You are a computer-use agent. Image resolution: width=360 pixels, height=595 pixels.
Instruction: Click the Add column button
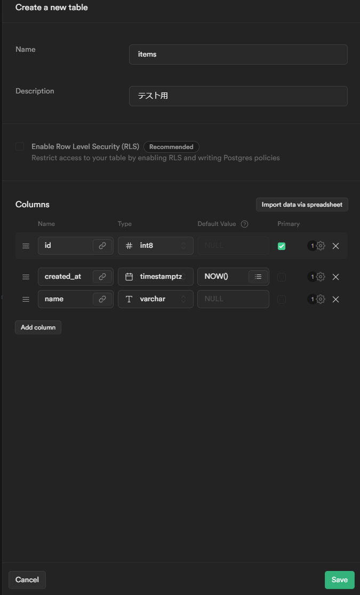coord(38,327)
